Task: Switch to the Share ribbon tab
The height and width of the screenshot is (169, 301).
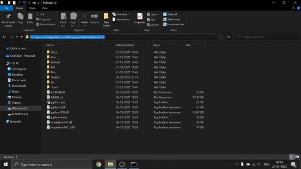Action: click(32, 8)
